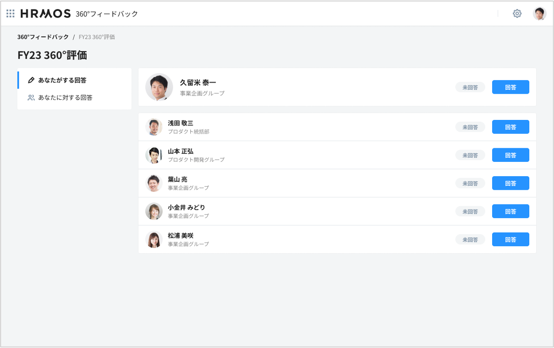The height and width of the screenshot is (348, 554).
Task: Switch to the あなたに対する回答 tab
Action: coord(65,97)
